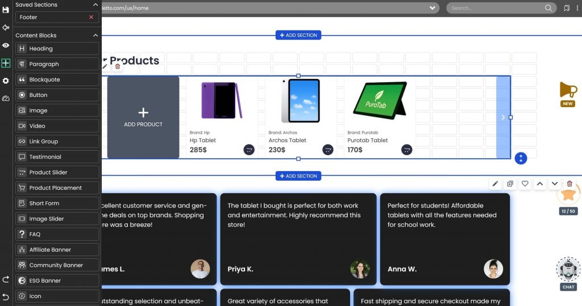Viewport: 582px width, 306px height.
Task: Pick the Short Form block
Action: pyautogui.click(x=57, y=203)
